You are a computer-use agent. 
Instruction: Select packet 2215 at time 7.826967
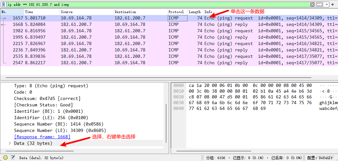pyautogui.click(x=169, y=44)
